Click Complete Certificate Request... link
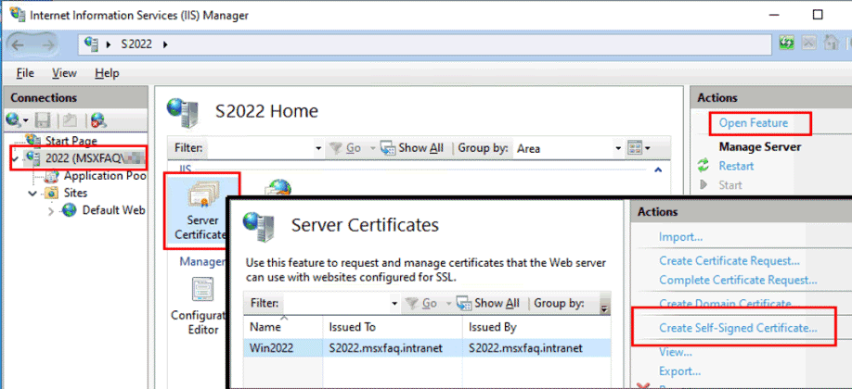The width and height of the screenshot is (852, 389). pos(738,281)
